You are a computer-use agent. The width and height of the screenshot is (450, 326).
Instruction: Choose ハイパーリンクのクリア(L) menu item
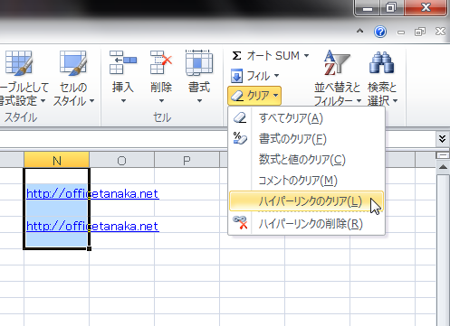tap(307, 201)
